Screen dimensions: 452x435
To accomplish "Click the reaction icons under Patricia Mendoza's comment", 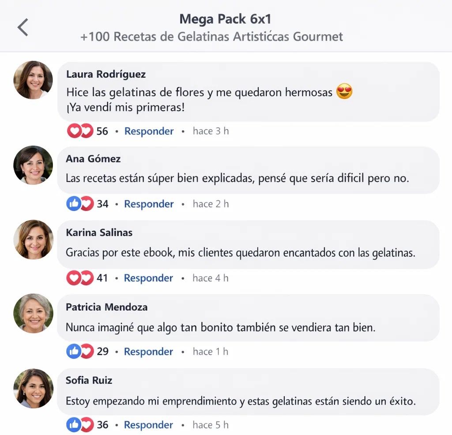I will (x=80, y=352).
